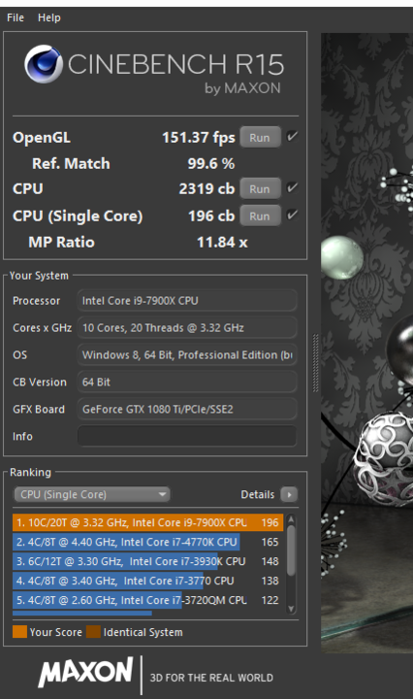The width and height of the screenshot is (413, 699).
Task: Click the Details arrow icon
Action: coord(289,494)
